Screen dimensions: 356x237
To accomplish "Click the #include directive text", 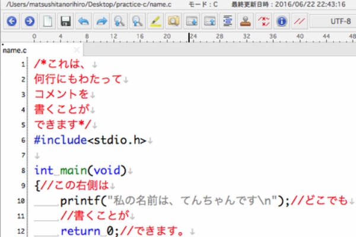I will pos(61,140).
